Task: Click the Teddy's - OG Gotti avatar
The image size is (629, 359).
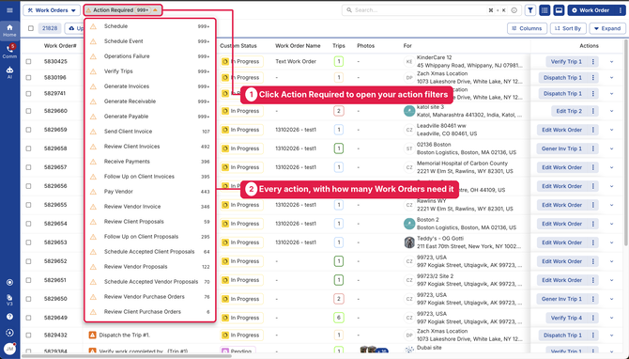Action: click(409, 242)
